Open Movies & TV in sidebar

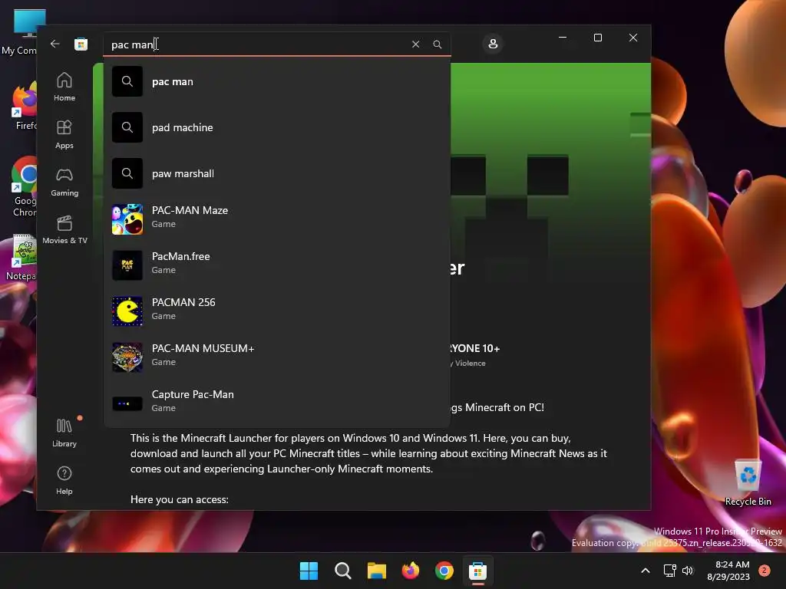64,229
